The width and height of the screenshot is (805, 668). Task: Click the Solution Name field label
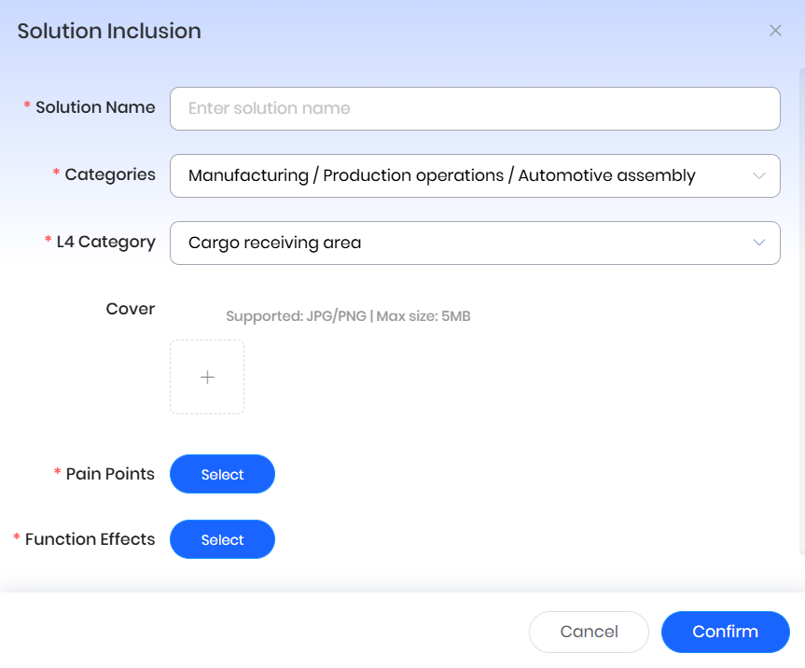click(95, 107)
